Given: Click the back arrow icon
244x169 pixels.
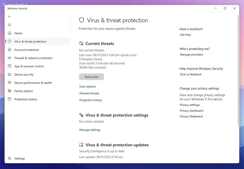Looking at the screenshot, I should pyautogui.click(x=9, y=16).
